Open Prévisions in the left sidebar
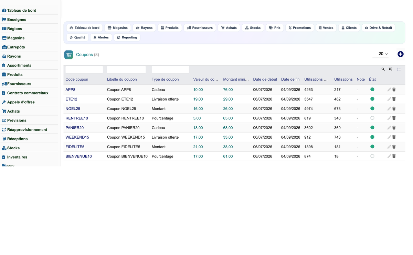 pos(17,120)
